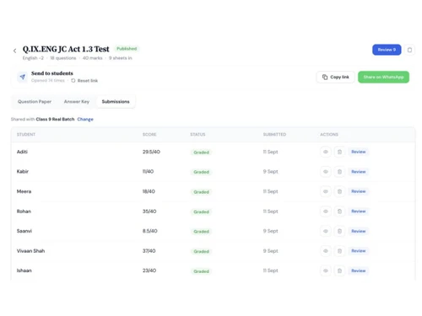Review Ishaan's submission
This screenshot has width=422, height=316.
(359, 270)
